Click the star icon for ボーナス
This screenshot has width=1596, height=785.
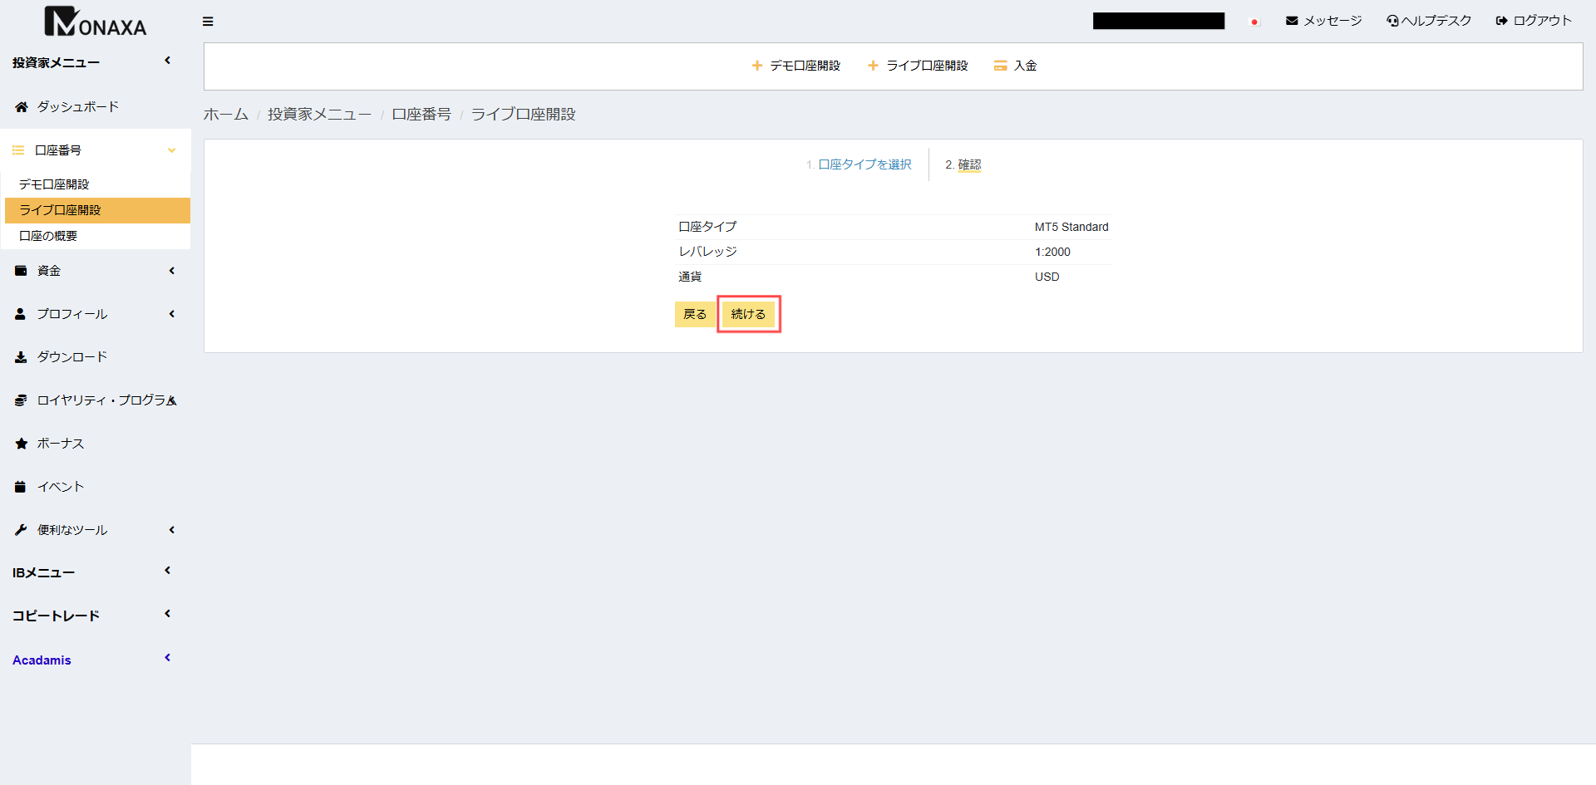point(22,444)
